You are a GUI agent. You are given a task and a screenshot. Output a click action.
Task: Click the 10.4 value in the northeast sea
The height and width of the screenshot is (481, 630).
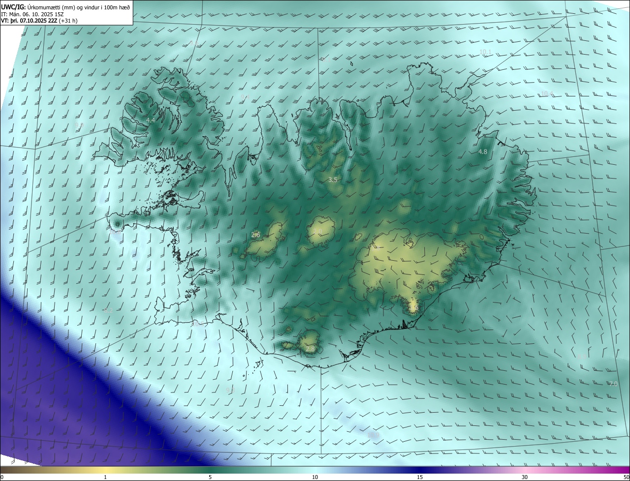(547, 93)
